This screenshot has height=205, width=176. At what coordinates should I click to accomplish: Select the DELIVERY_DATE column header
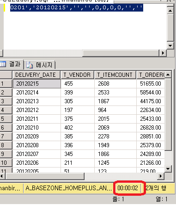point(36,75)
